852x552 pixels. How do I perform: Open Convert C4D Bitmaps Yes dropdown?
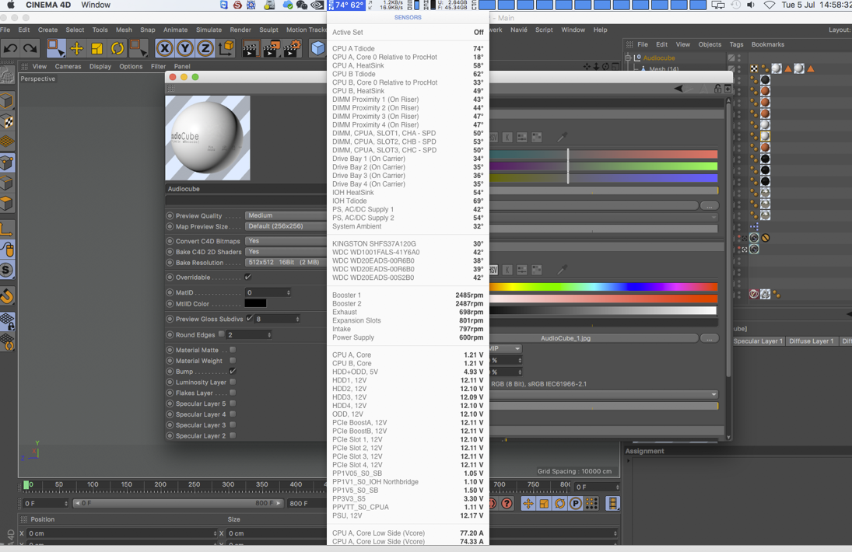tap(286, 241)
